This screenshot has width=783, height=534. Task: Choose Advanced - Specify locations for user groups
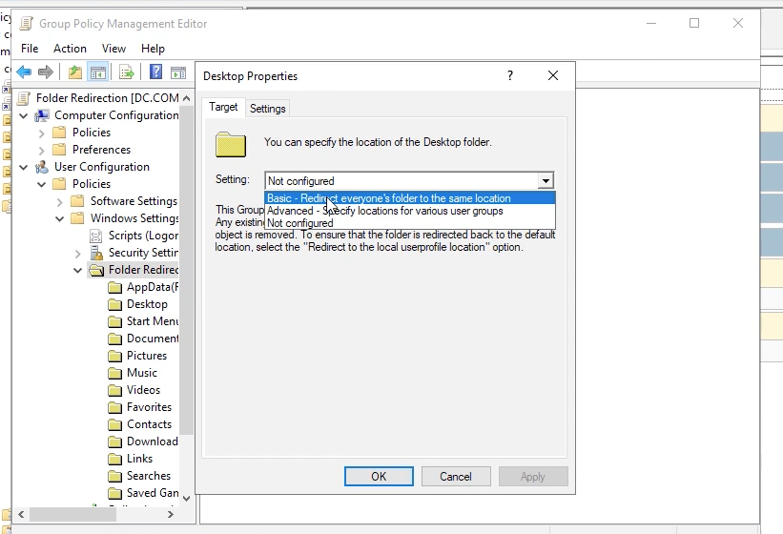(385, 211)
